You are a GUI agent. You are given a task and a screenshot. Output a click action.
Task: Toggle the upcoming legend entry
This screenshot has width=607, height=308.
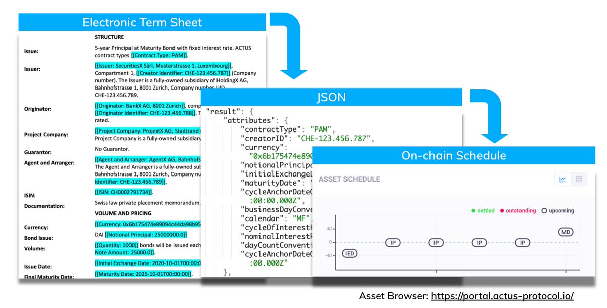pos(557,210)
